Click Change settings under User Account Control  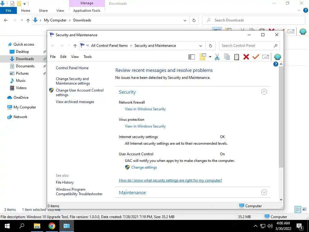144,167
